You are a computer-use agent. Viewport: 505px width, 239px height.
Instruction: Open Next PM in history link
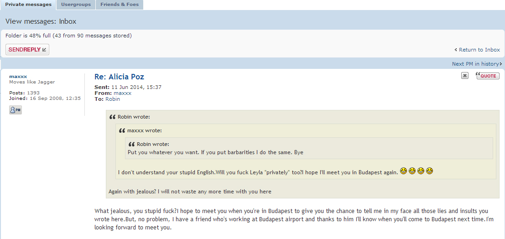point(475,64)
